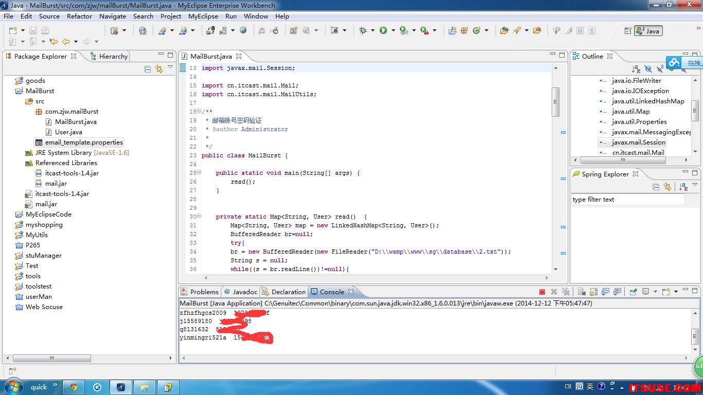Open the MyEclipse menu

[x=203, y=16]
